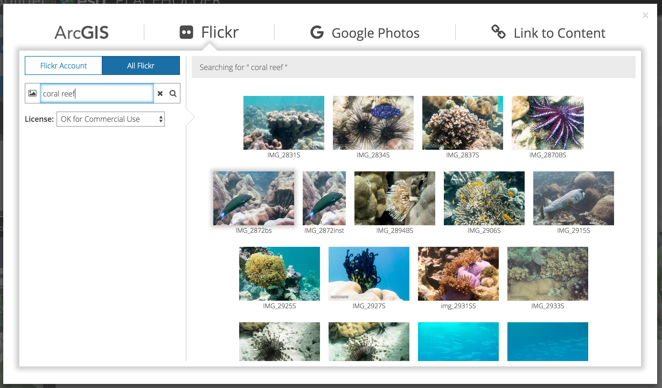Choose the IMG_2927S photo
This screenshot has height=388, width=662.
pos(369,274)
